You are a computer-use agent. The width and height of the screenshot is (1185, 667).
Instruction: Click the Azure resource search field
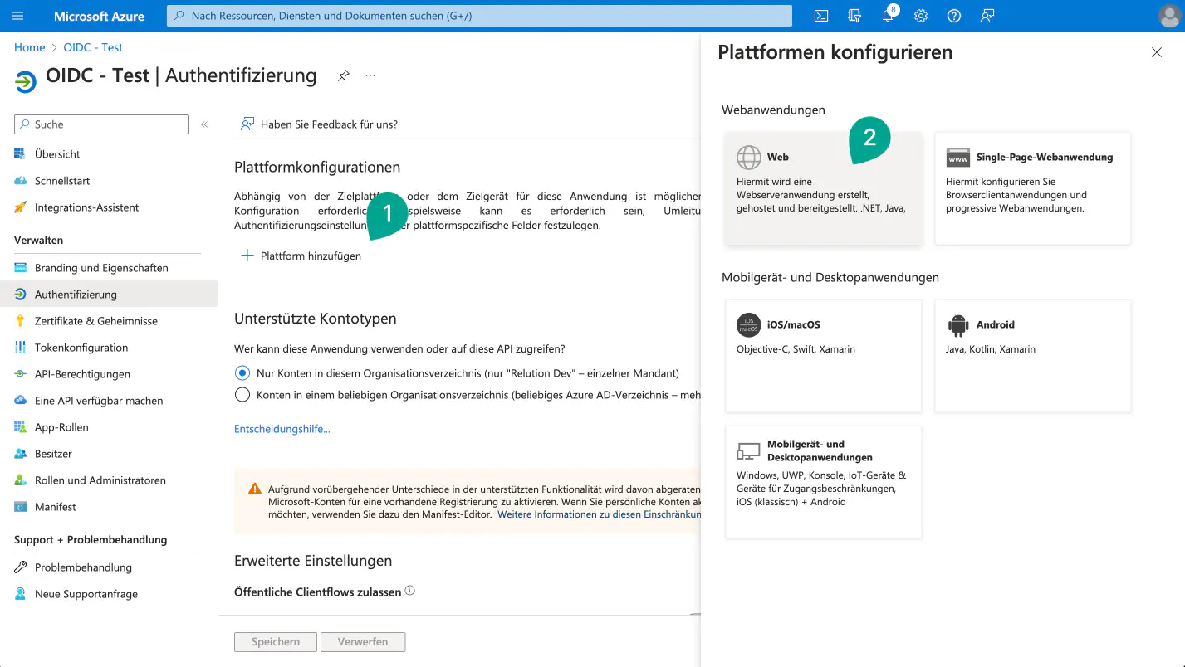tap(479, 16)
